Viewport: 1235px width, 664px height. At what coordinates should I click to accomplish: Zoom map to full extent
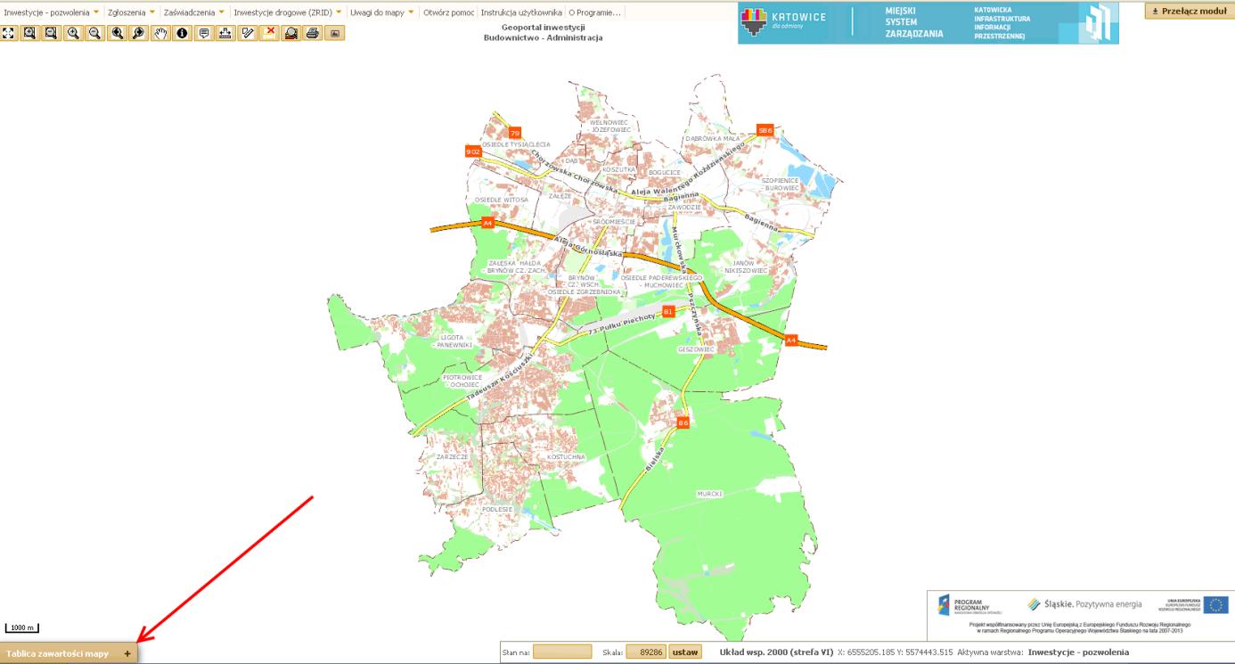(9, 33)
